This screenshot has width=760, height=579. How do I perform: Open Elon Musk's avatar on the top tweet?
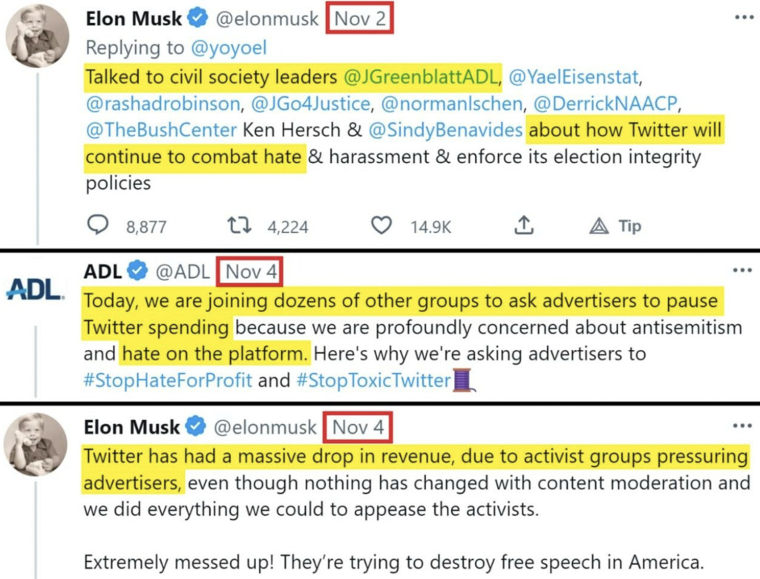click(x=37, y=36)
